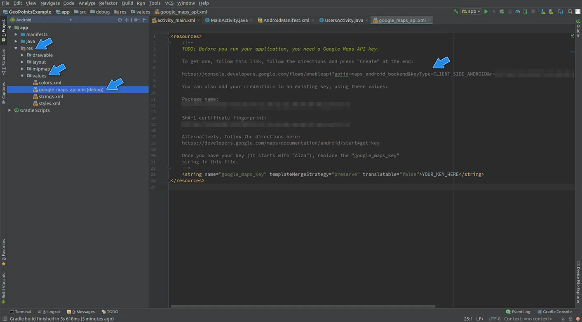This screenshot has width=582, height=322.
Task: Open the Project Structure icon
Action: [561, 12]
